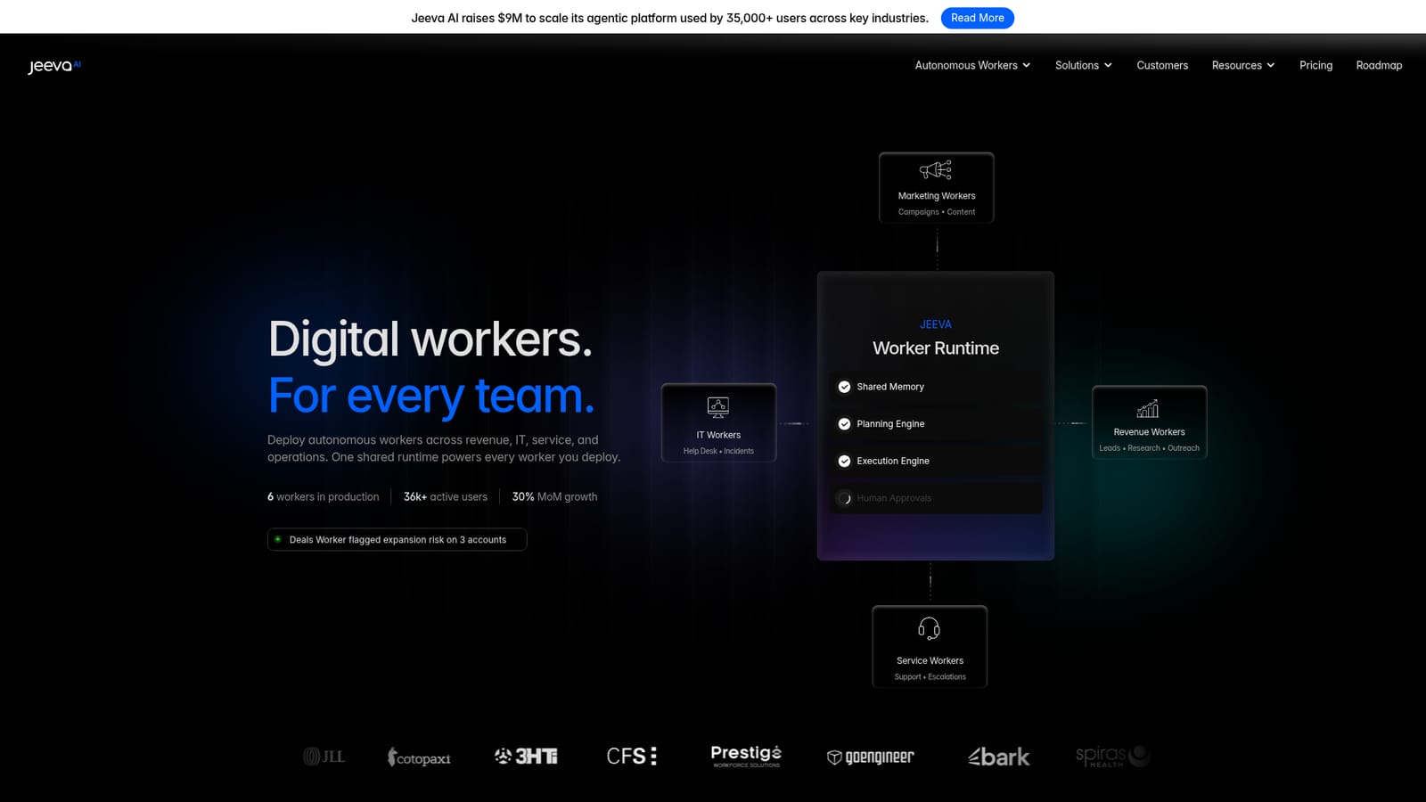This screenshot has width=1426, height=802.
Task: Click the 'For every team.' headline
Action: point(431,396)
